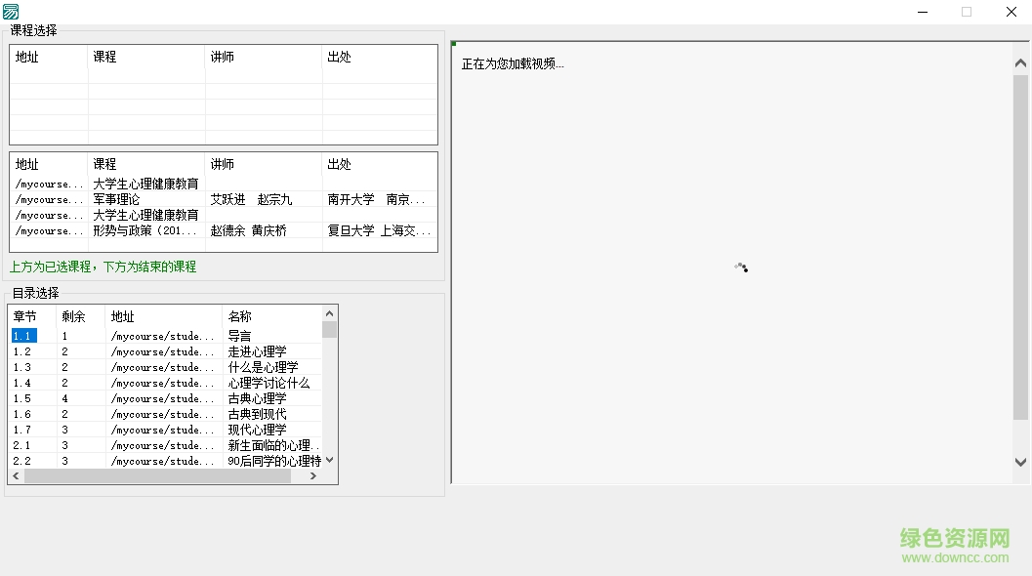Viewport: 1032px width, 576px height.
Task: Click the right arrow of horizontal scrollbar
Action: click(313, 475)
